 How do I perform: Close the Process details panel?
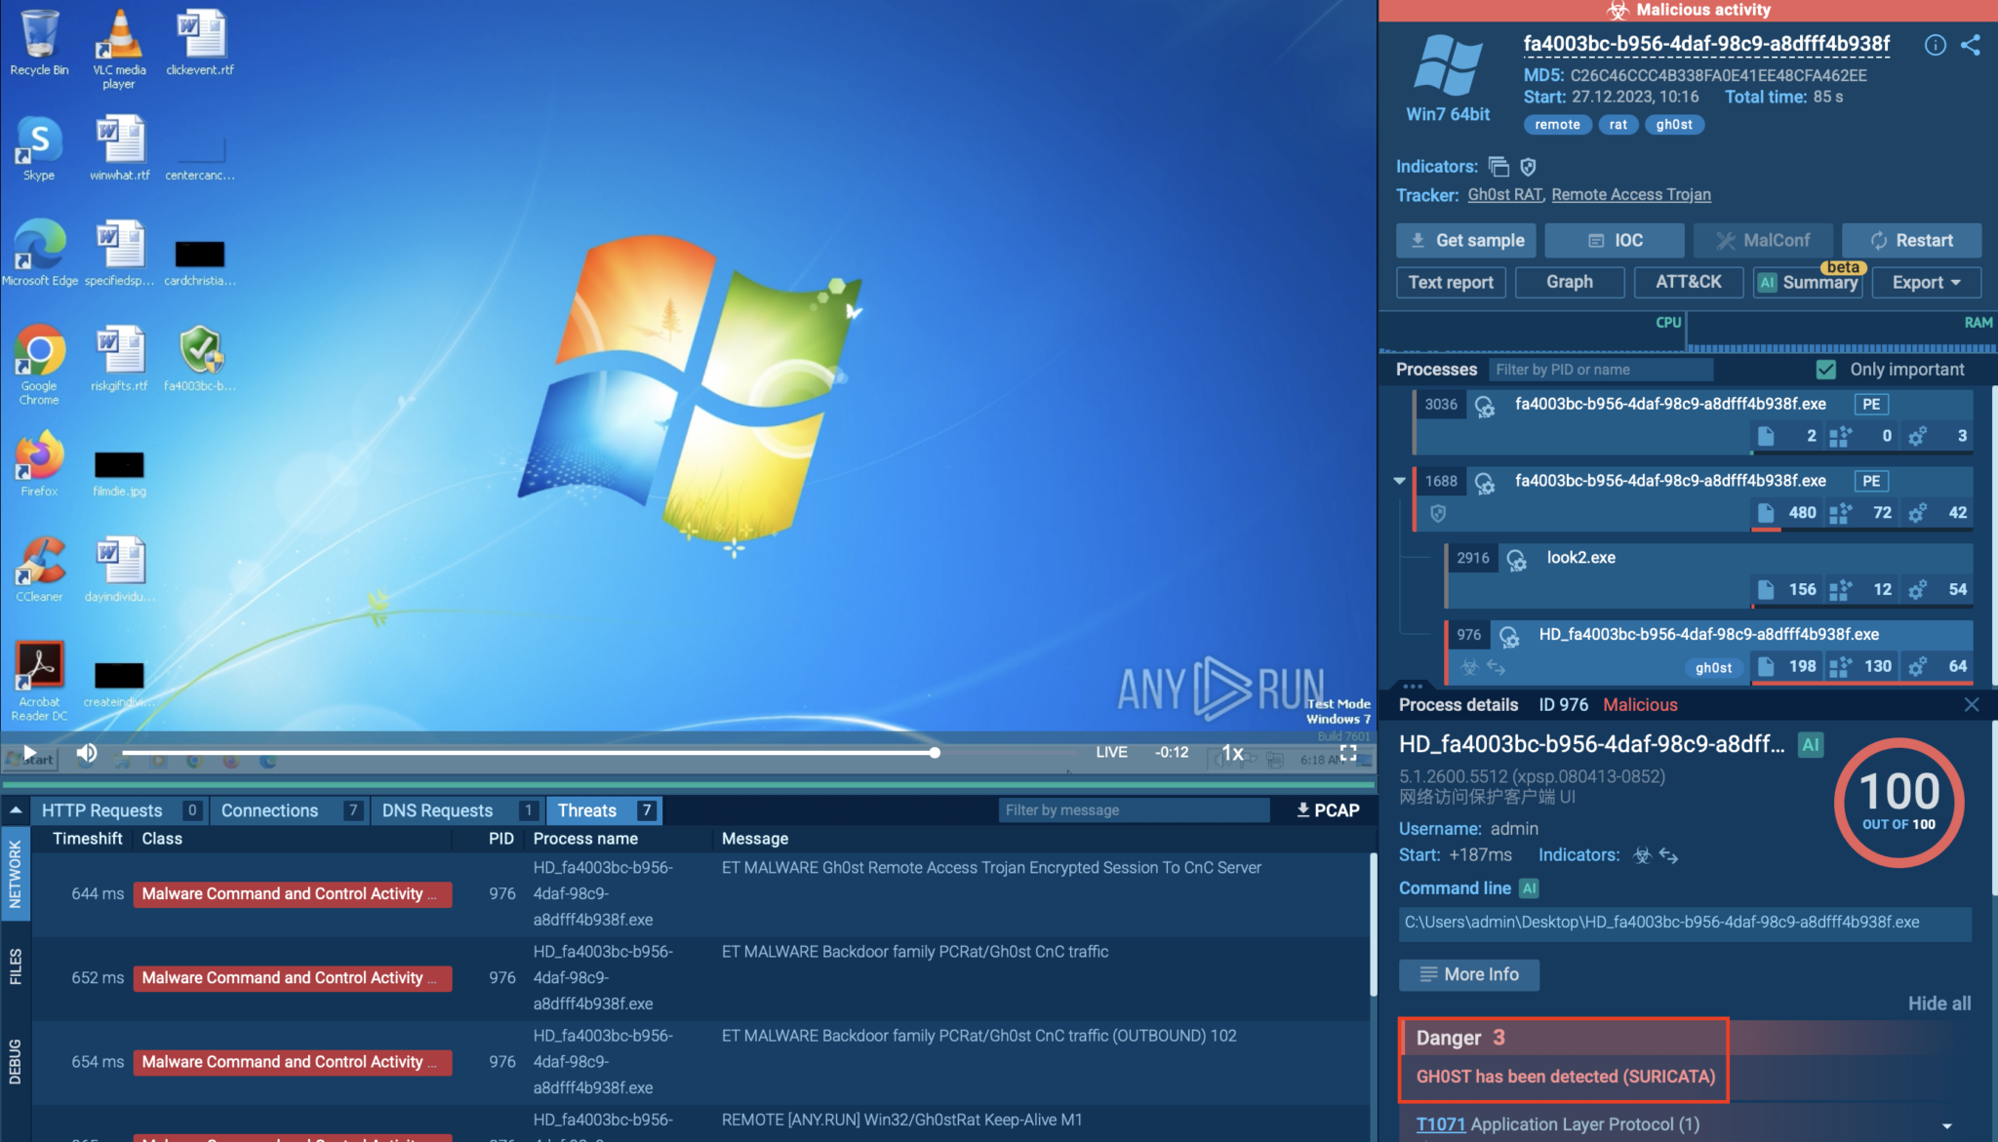[1971, 704]
